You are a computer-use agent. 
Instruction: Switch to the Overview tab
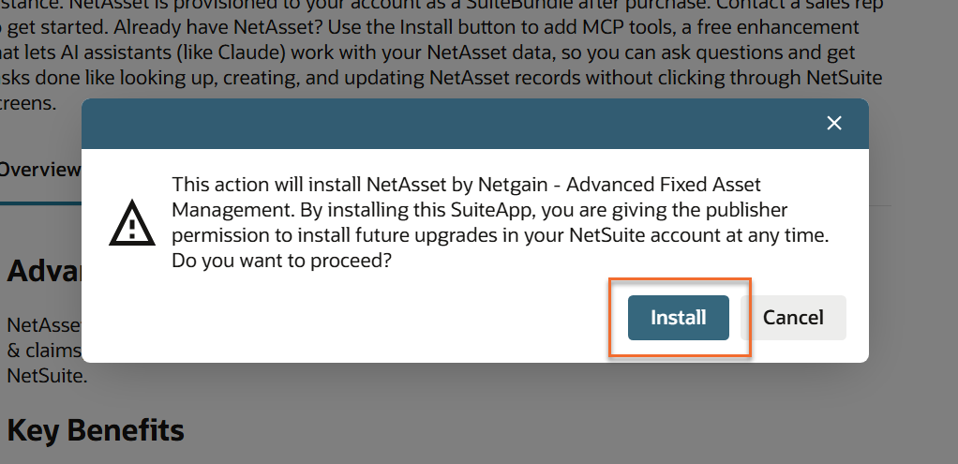click(x=39, y=170)
